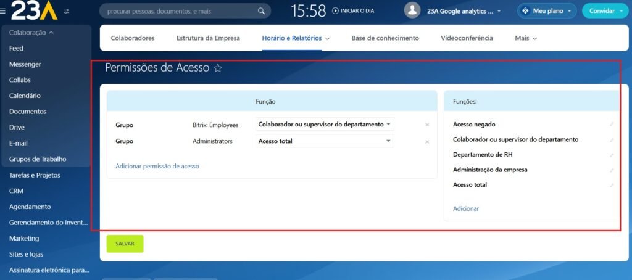Open Documentos in the sidebar
The height and width of the screenshot is (280, 632).
tap(28, 112)
